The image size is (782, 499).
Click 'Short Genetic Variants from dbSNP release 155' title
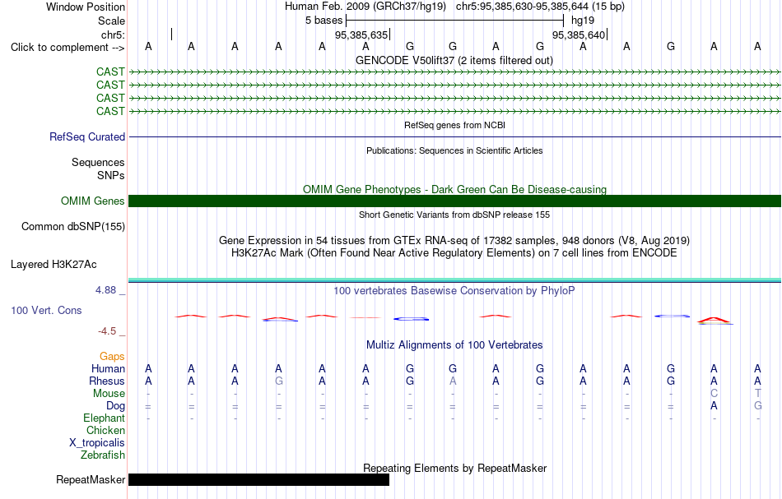pos(454,215)
